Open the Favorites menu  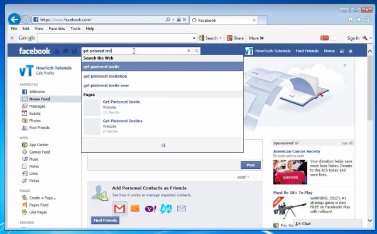[57, 29]
